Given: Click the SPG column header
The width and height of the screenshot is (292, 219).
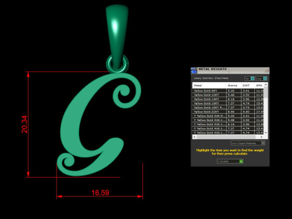Looking at the screenshot, I should [259, 85].
